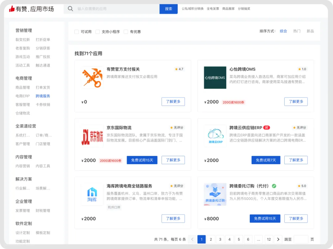This screenshot has height=249, width=333.
Task: Open the 京东物流 logo icon
Action: pos(92,136)
